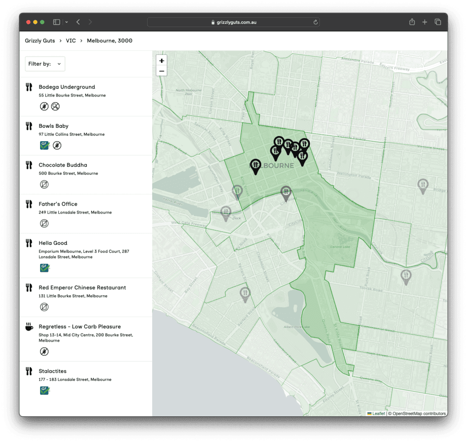
Task: Open Bodega Underground listing
Action: 67,87
